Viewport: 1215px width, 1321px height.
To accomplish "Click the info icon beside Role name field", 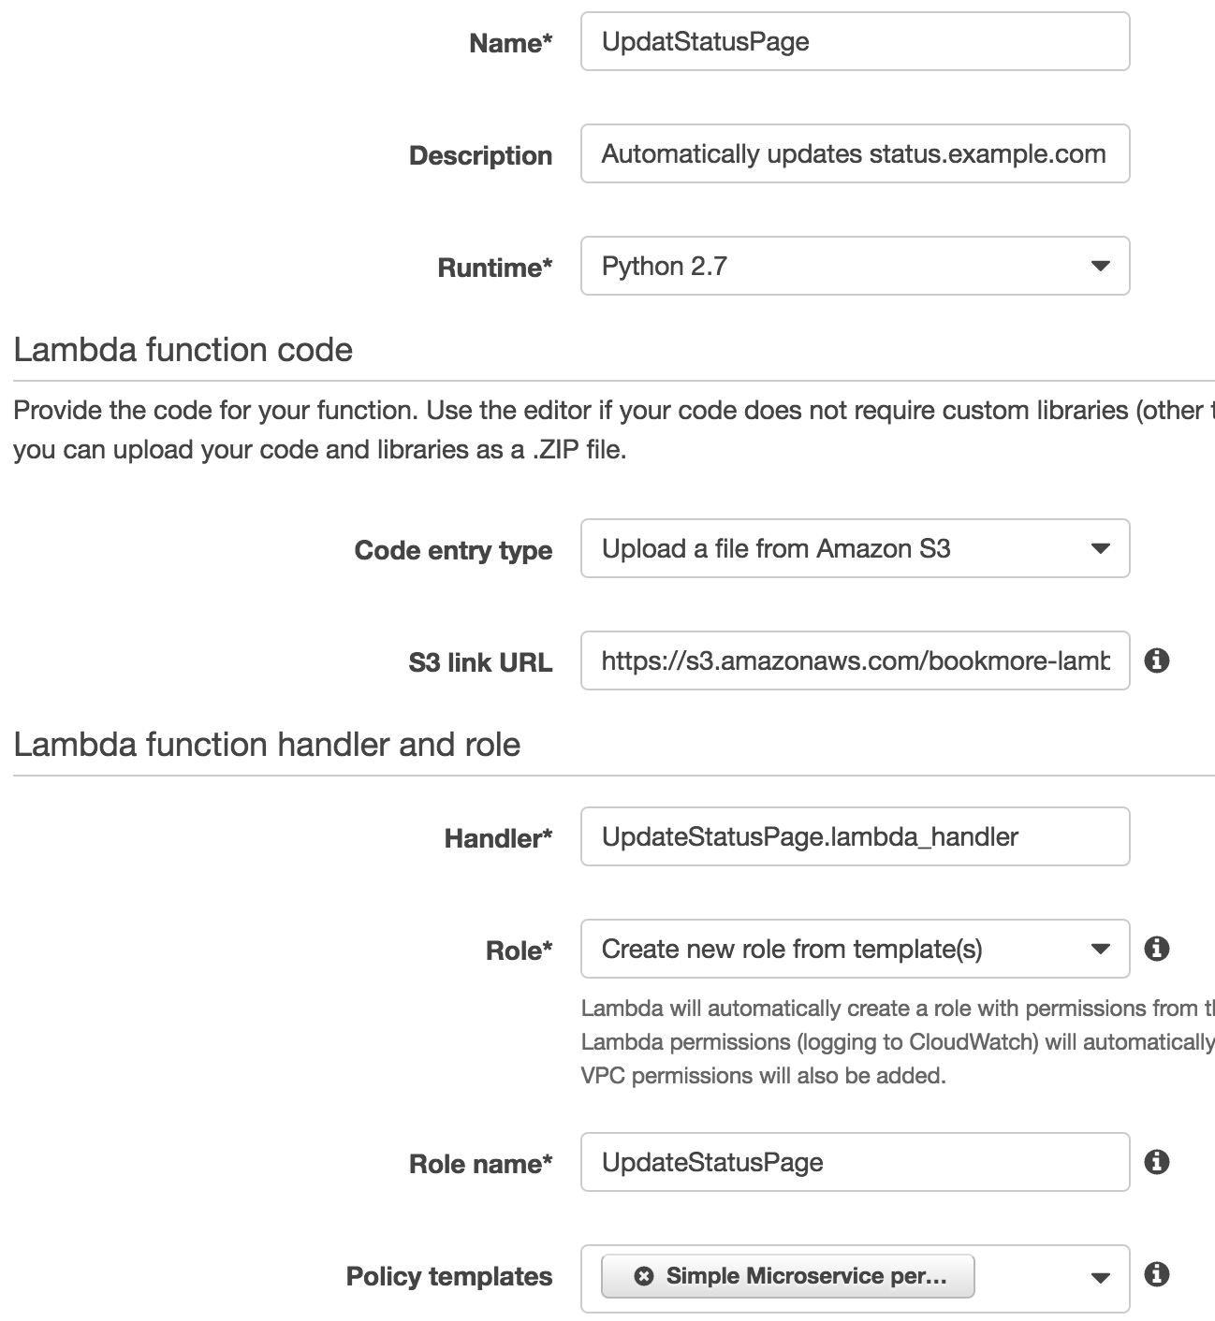I will (1157, 1162).
